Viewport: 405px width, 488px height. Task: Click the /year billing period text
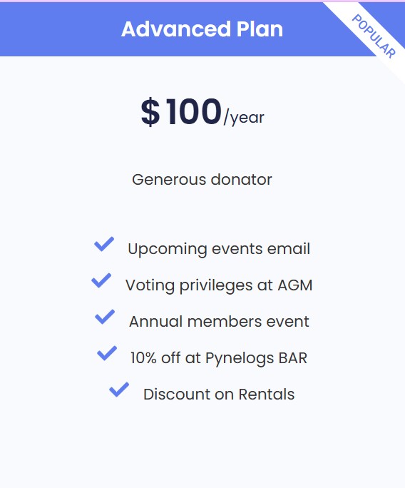(244, 118)
